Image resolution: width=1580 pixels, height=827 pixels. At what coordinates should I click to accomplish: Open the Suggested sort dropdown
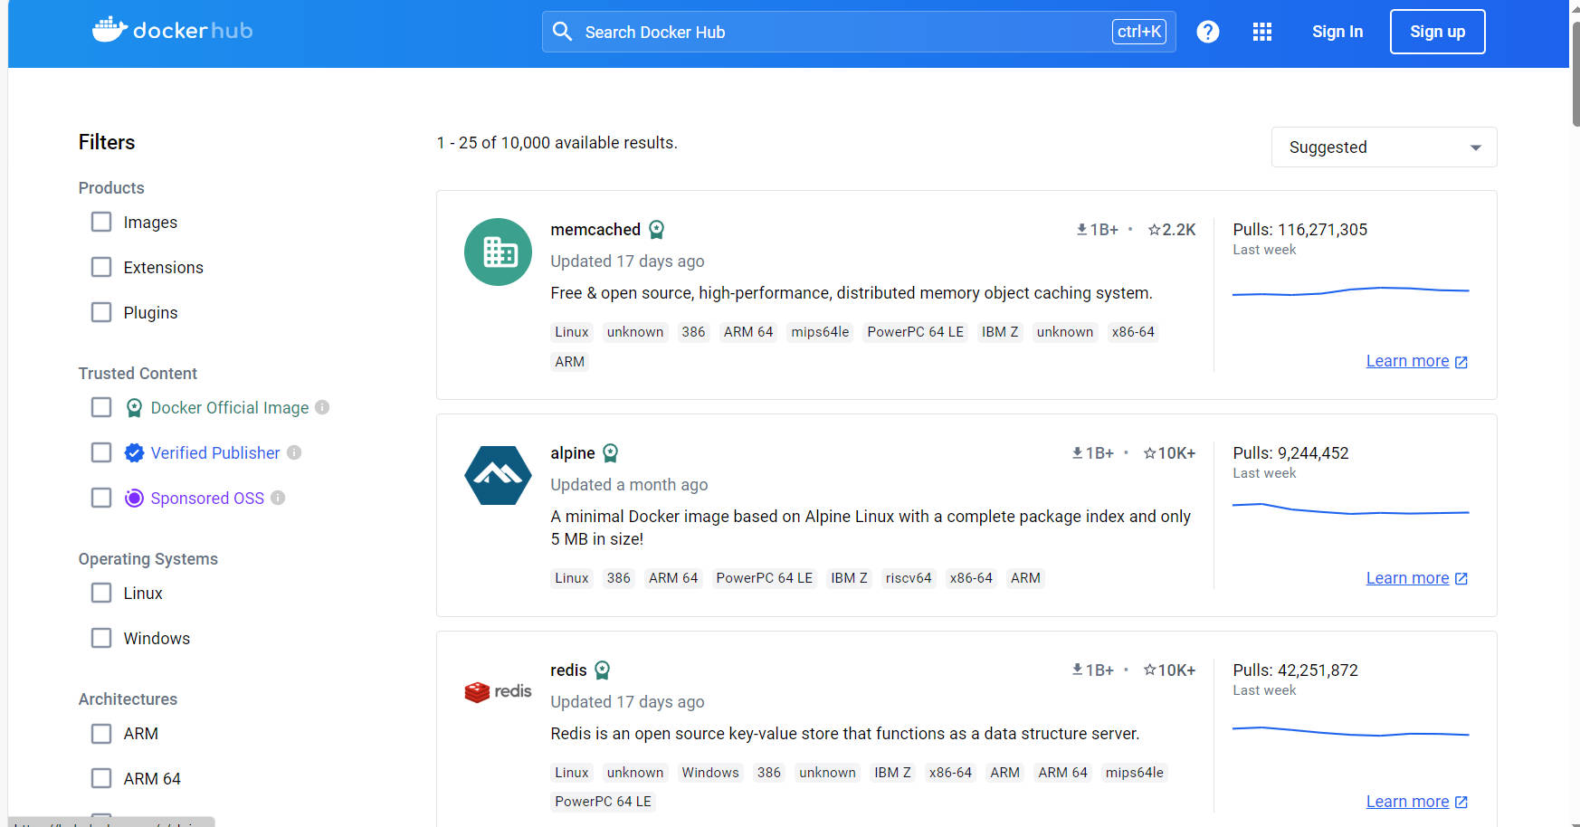point(1384,147)
